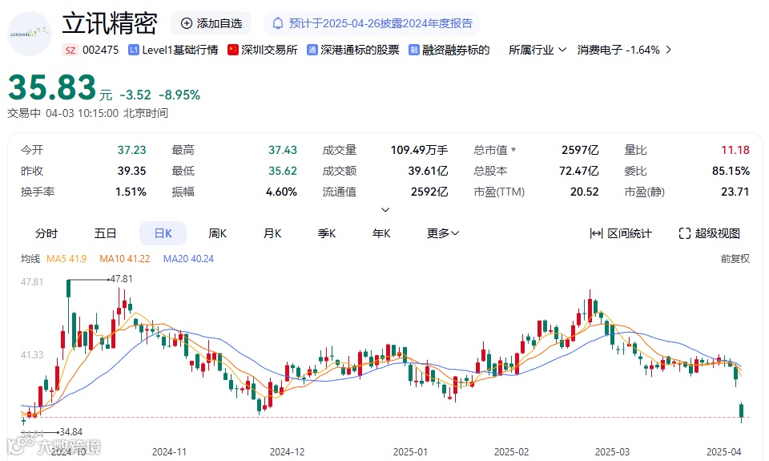769x461 pixels.
Task: Switch to the 五日 tab
Action: (105, 233)
